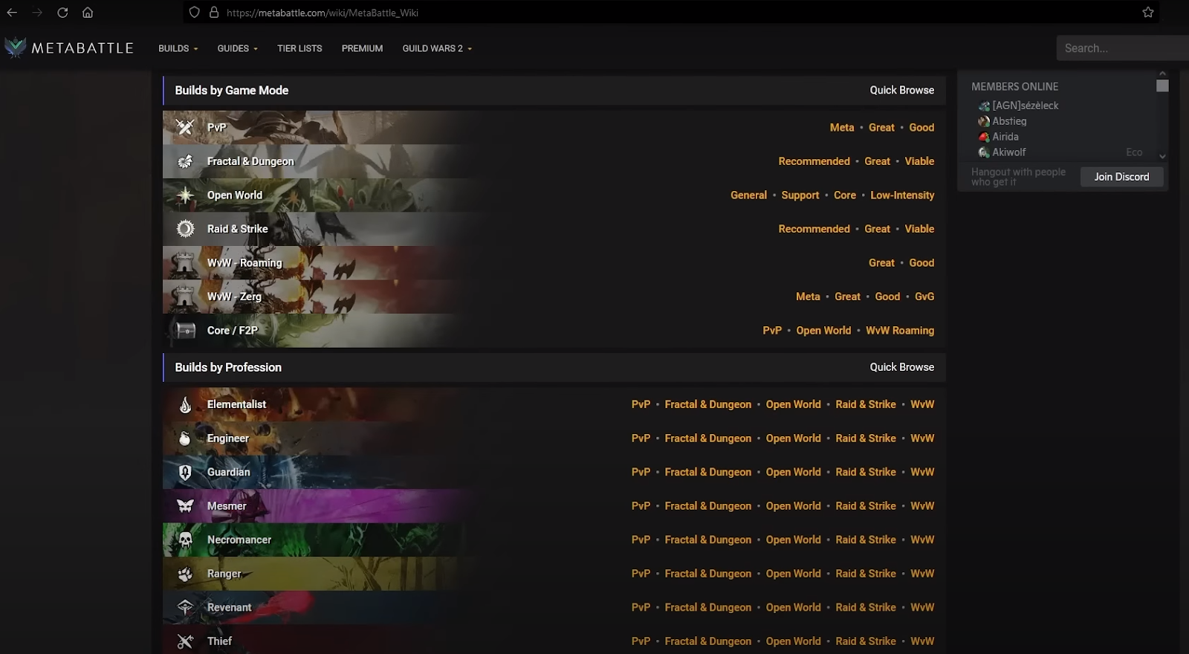Screen dimensions: 1189x654
Task: Select member [AGN]sézèleck
Action: pos(1025,106)
